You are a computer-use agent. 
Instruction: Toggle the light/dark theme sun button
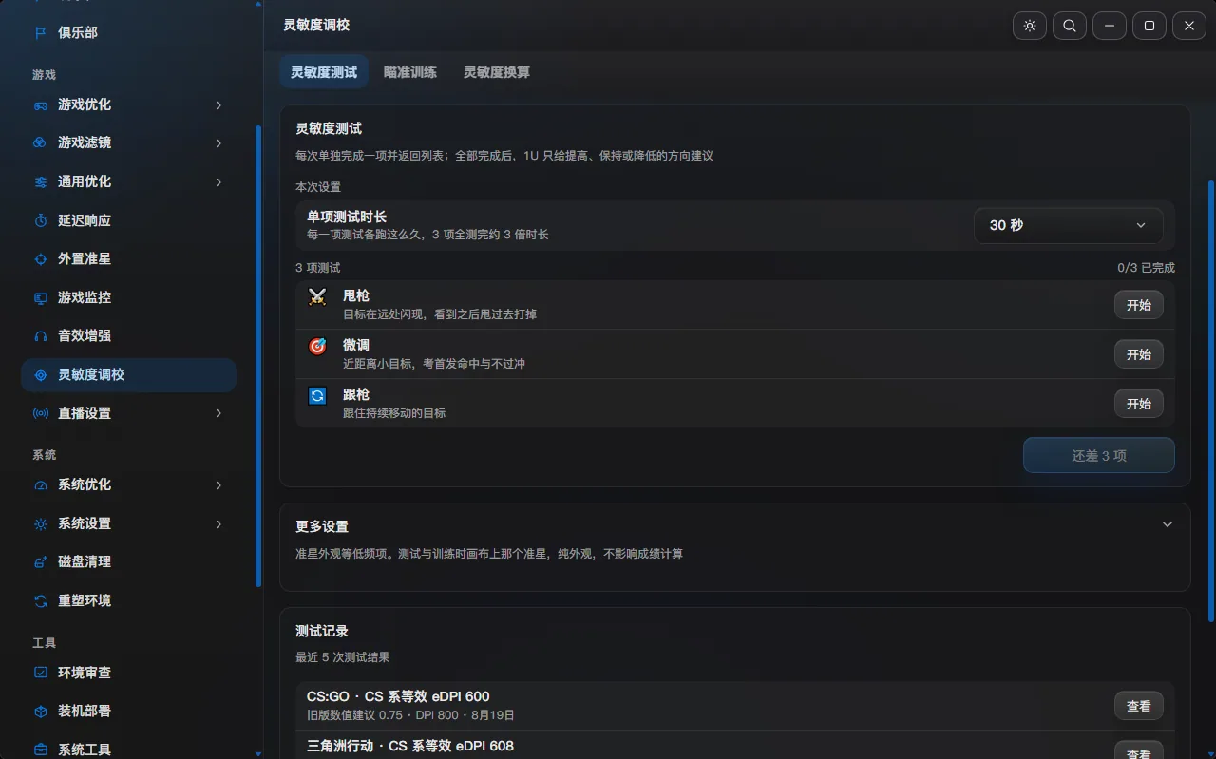1030,26
